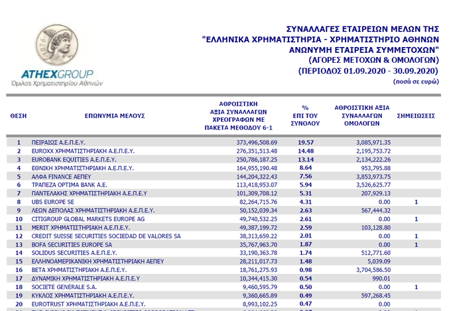The height and width of the screenshot is (311, 451).
Task: Click member EUROTRUST ΧΡΗΜΑΤΙΣΤΗΡΙΑΚΗ Α.Ε.Π.Ε.Υ.
Action: pos(89,304)
